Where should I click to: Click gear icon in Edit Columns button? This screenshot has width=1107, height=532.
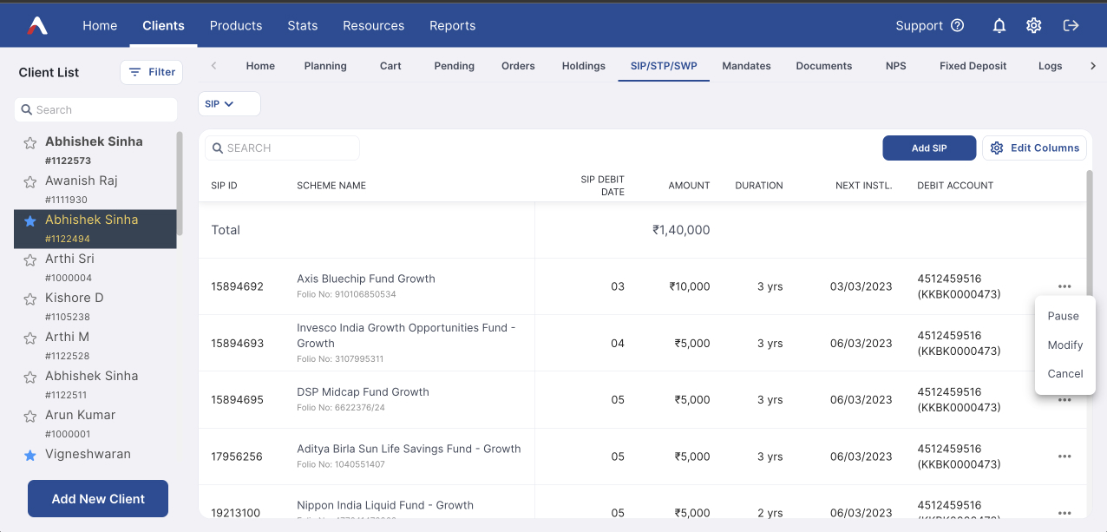click(997, 148)
